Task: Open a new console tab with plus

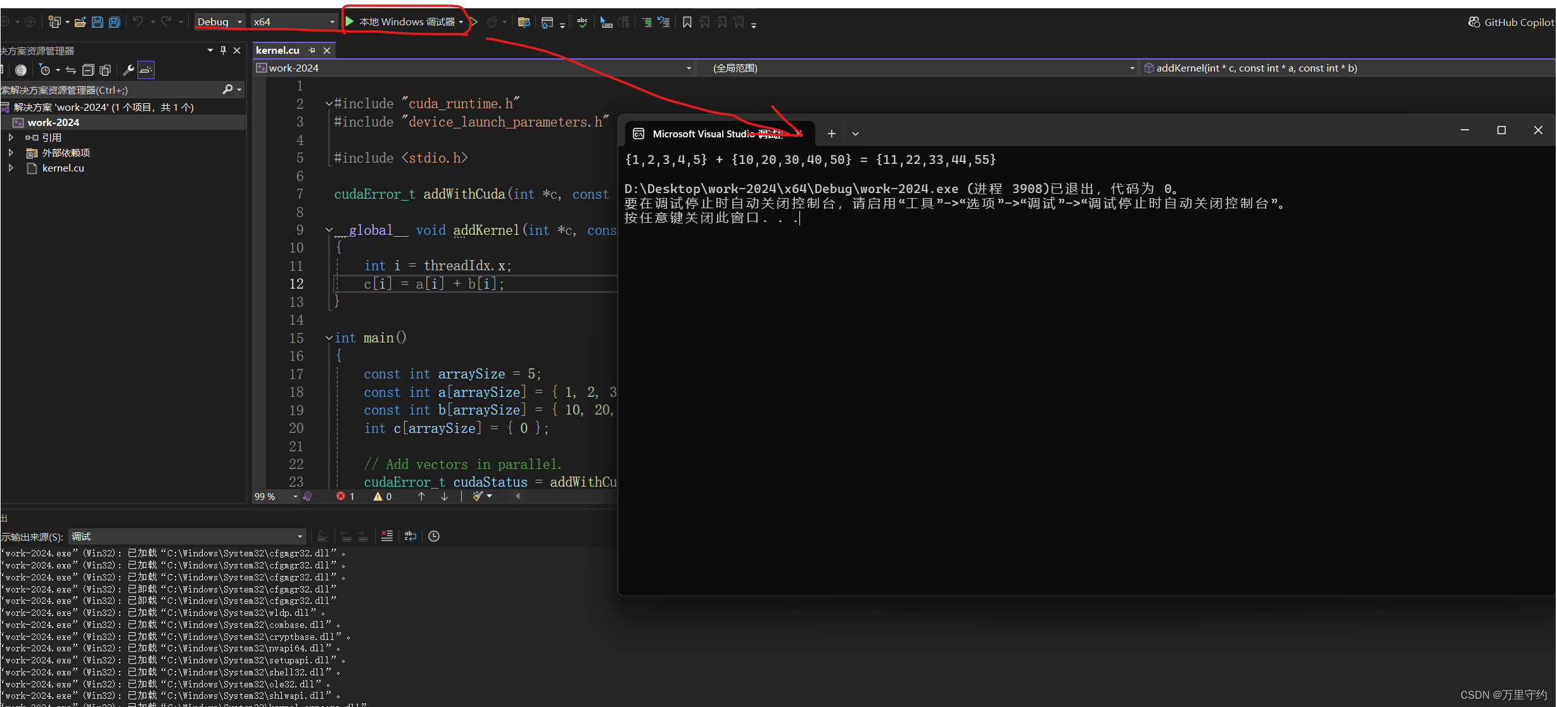Action: tap(831, 134)
